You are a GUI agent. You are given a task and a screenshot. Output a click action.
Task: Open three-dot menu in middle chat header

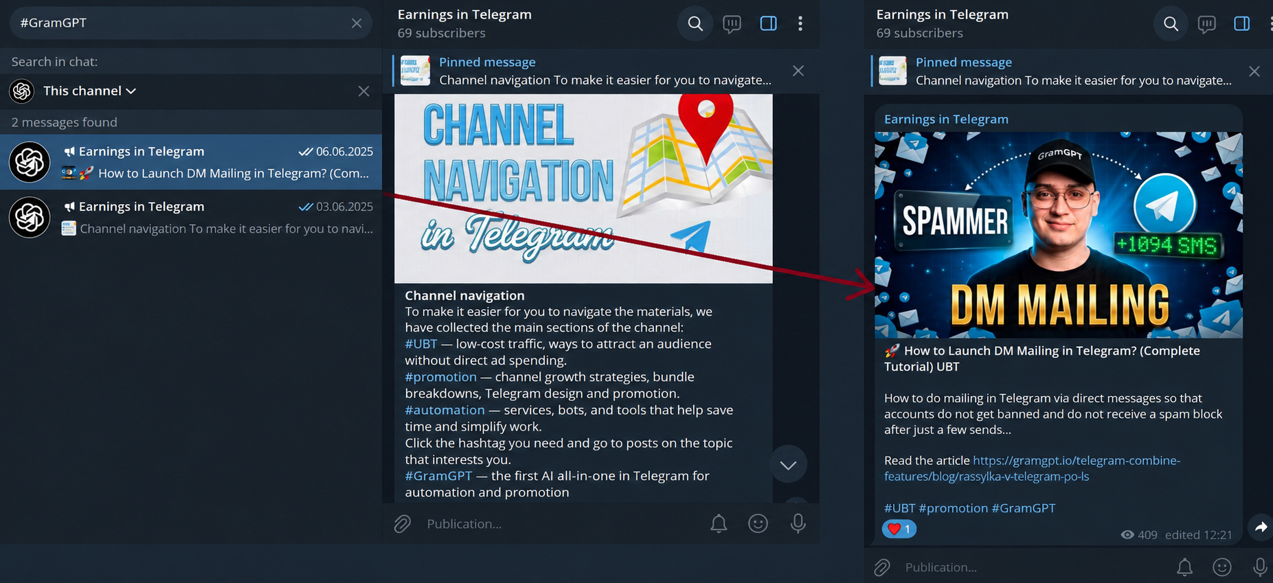[800, 24]
